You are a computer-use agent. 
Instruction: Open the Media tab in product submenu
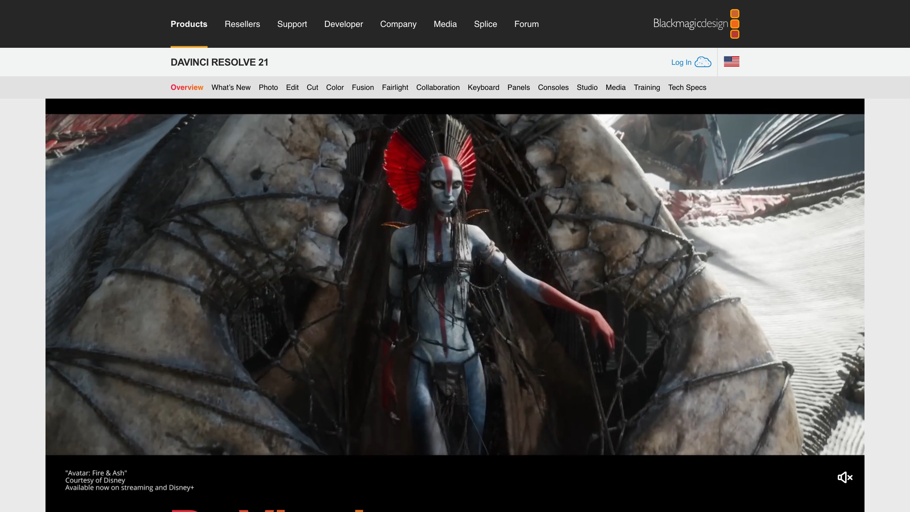[615, 87]
